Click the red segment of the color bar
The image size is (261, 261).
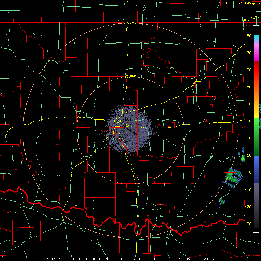point(256,74)
